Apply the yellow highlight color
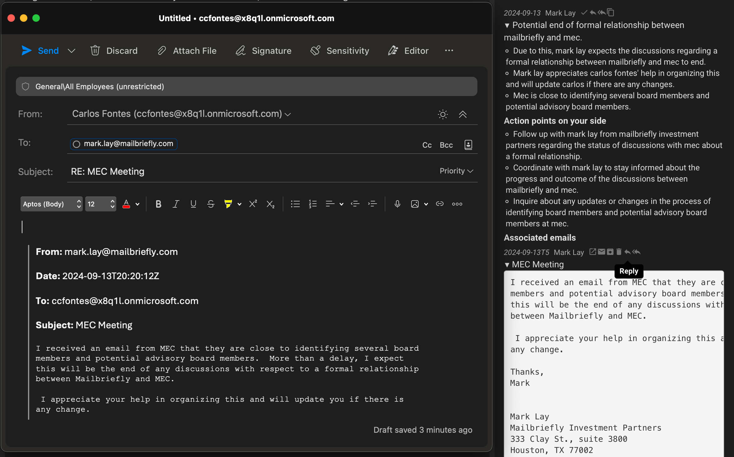Viewport: 734px width, 457px height. [x=228, y=204]
